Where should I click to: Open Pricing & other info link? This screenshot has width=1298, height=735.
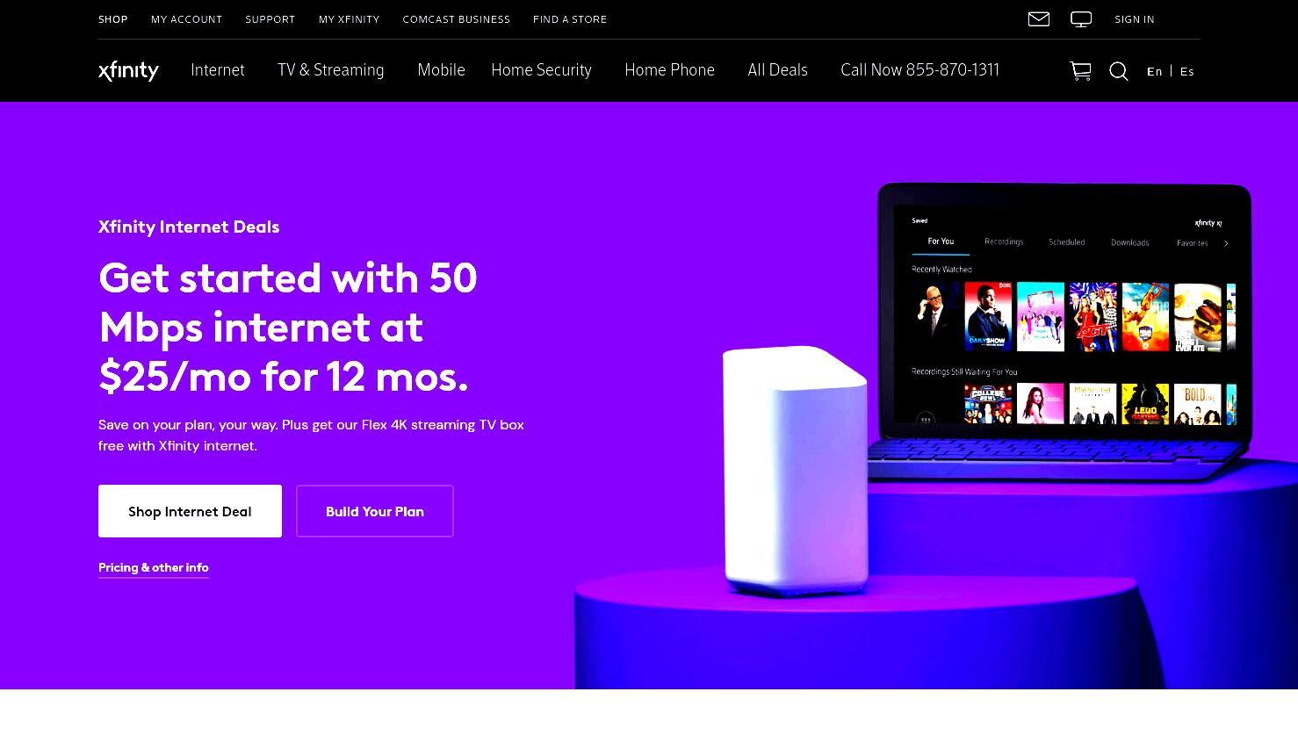pyautogui.click(x=154, y=567)
